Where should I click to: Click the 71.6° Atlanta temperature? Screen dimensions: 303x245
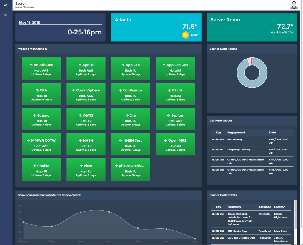pos(190,26)
